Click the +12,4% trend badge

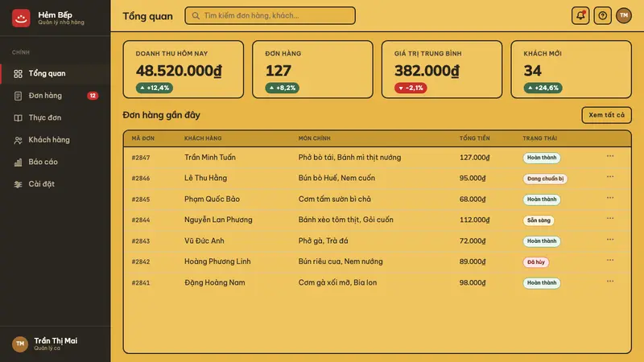(155, 88)
